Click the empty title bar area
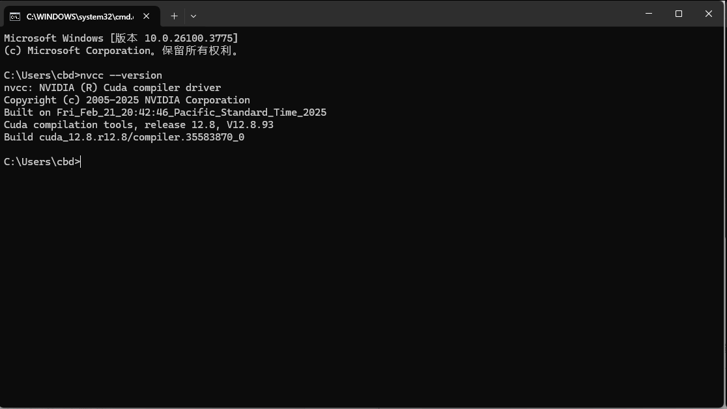 pyautogui.click(x=423, y=14)
